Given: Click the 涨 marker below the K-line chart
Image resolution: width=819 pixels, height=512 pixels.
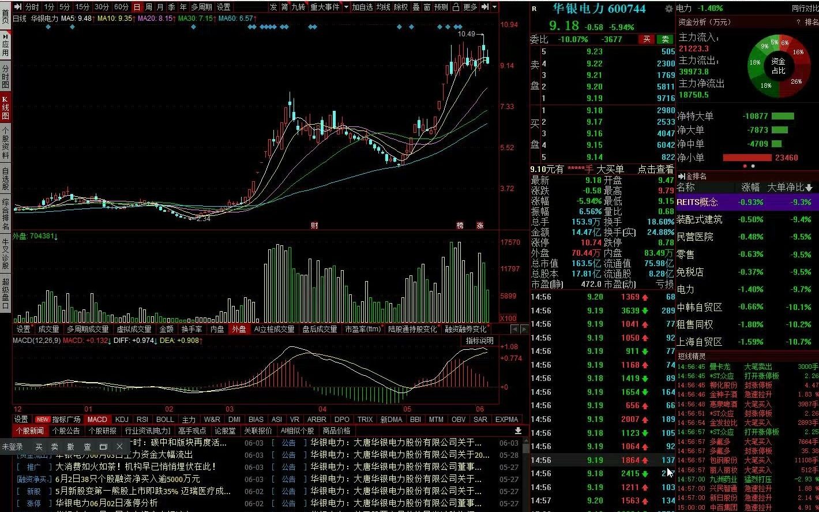Looking at the screenshot, I should pos(480,225).
